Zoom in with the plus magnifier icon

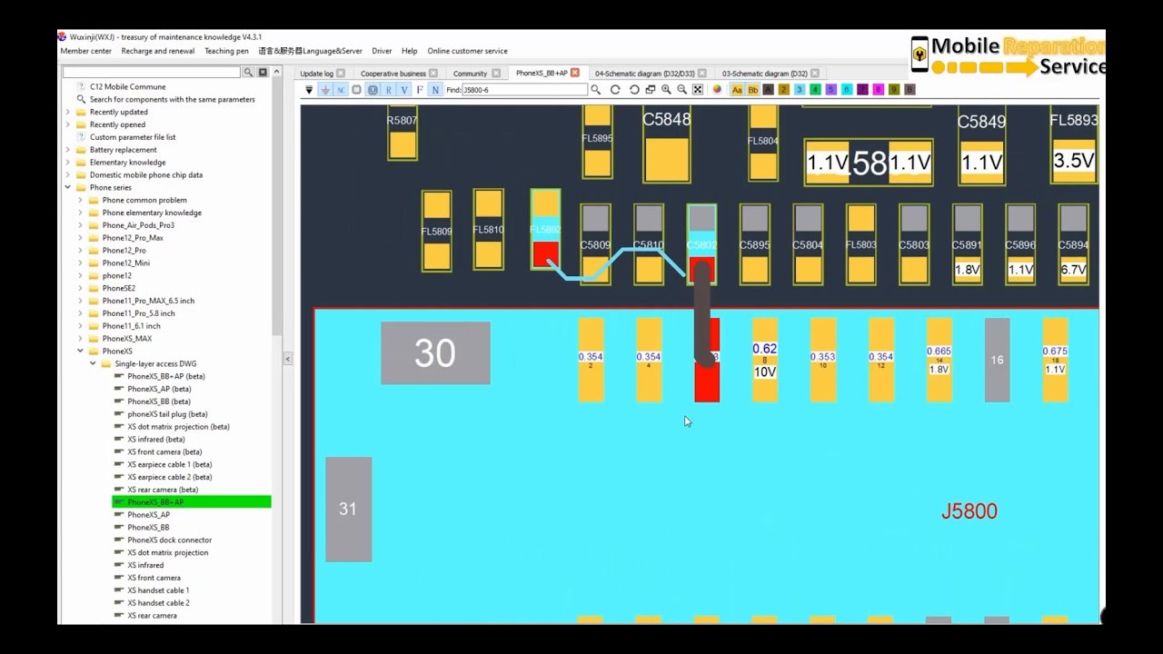point(666,90)
